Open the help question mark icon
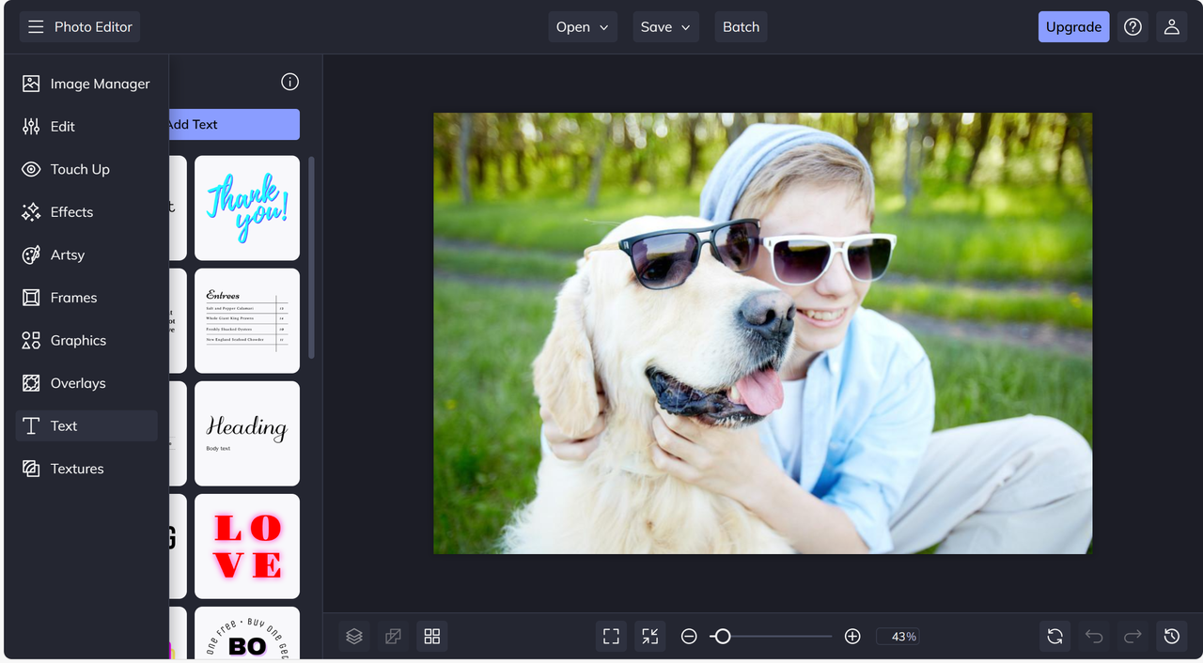The image size is (1203, 663). [x=1133, y=27]
